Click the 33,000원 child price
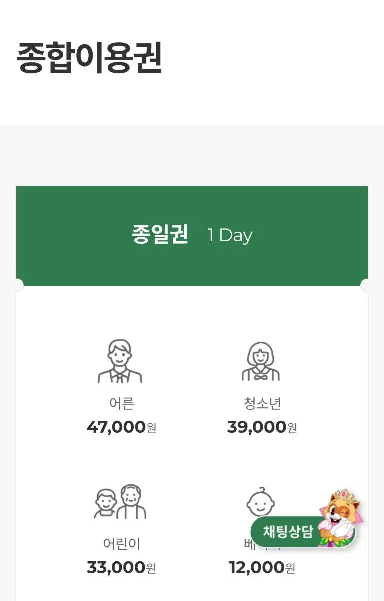Image resolution: width=384 pixels, height=601 pixels. (x=121, y=568)
